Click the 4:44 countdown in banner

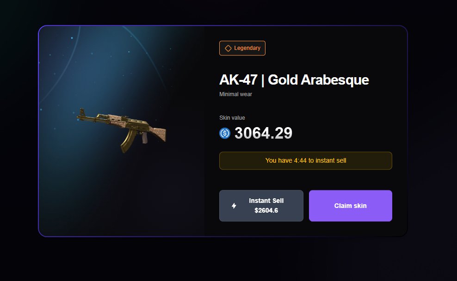click(x=300, y=160)
